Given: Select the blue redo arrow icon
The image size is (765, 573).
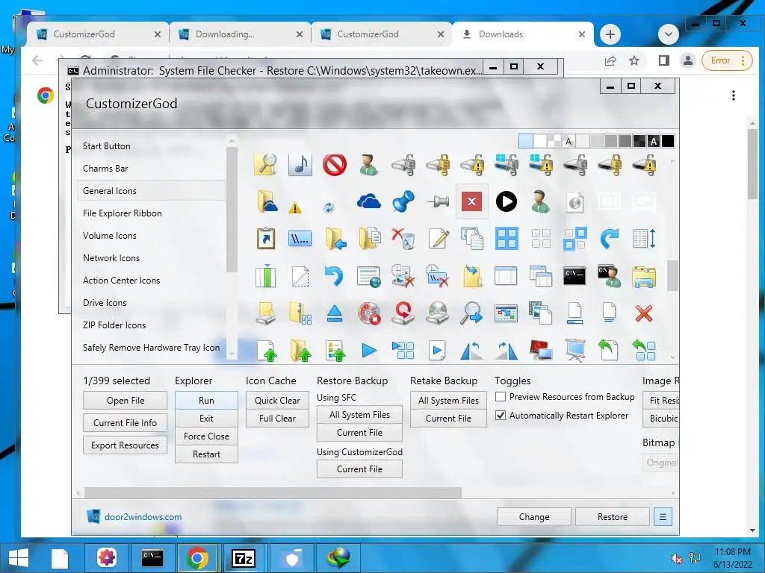Looking at the screenshot, I should coord(609,238).
